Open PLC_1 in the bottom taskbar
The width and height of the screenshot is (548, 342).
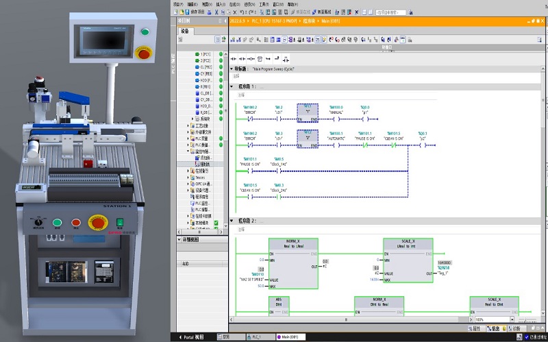pyautogui.click(x=260, y=337)
